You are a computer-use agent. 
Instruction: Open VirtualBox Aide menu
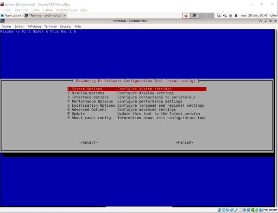(83, 10)
